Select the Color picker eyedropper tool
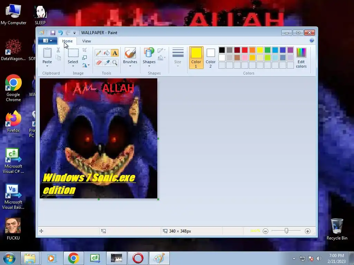The image size is (354, 265). [x=106, y=62]
